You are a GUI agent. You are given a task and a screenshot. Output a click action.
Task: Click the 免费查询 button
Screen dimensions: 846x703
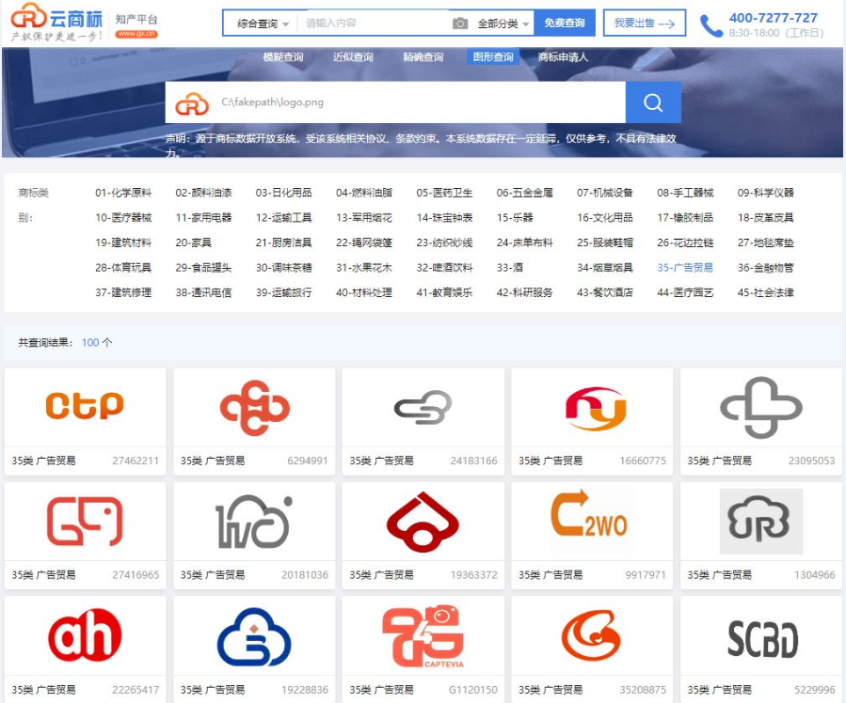(565, 23)
